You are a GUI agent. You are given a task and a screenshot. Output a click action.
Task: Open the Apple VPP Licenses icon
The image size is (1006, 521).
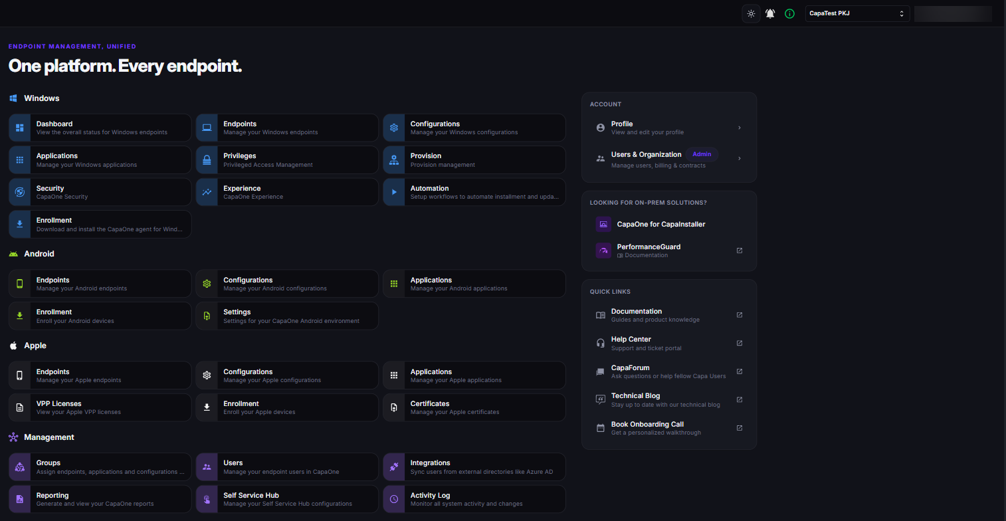point(20,407)
